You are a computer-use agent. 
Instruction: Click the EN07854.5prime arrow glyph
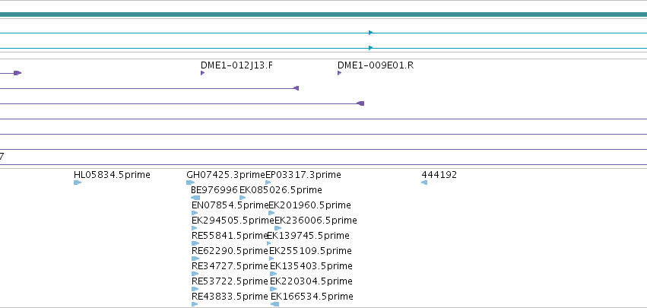coord(195,213)
